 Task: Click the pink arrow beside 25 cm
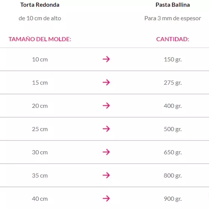pos(106,129)
